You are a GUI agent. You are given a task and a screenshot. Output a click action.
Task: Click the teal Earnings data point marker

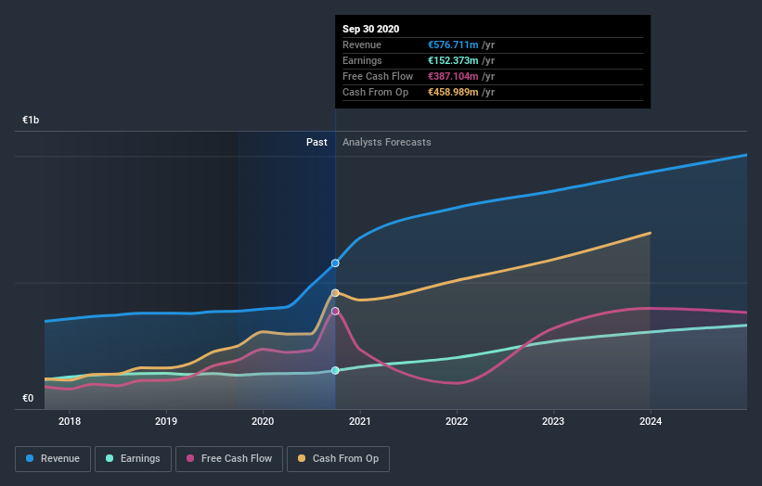(x=335, y=370)
